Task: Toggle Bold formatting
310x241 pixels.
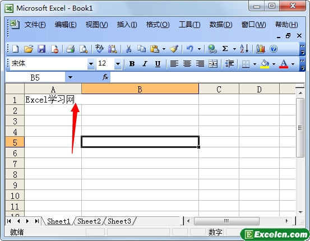Action: coord(132,64)
